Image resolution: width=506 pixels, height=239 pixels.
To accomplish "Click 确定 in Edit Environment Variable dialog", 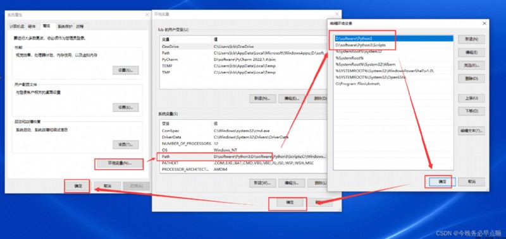I will [x=442, y=182].
